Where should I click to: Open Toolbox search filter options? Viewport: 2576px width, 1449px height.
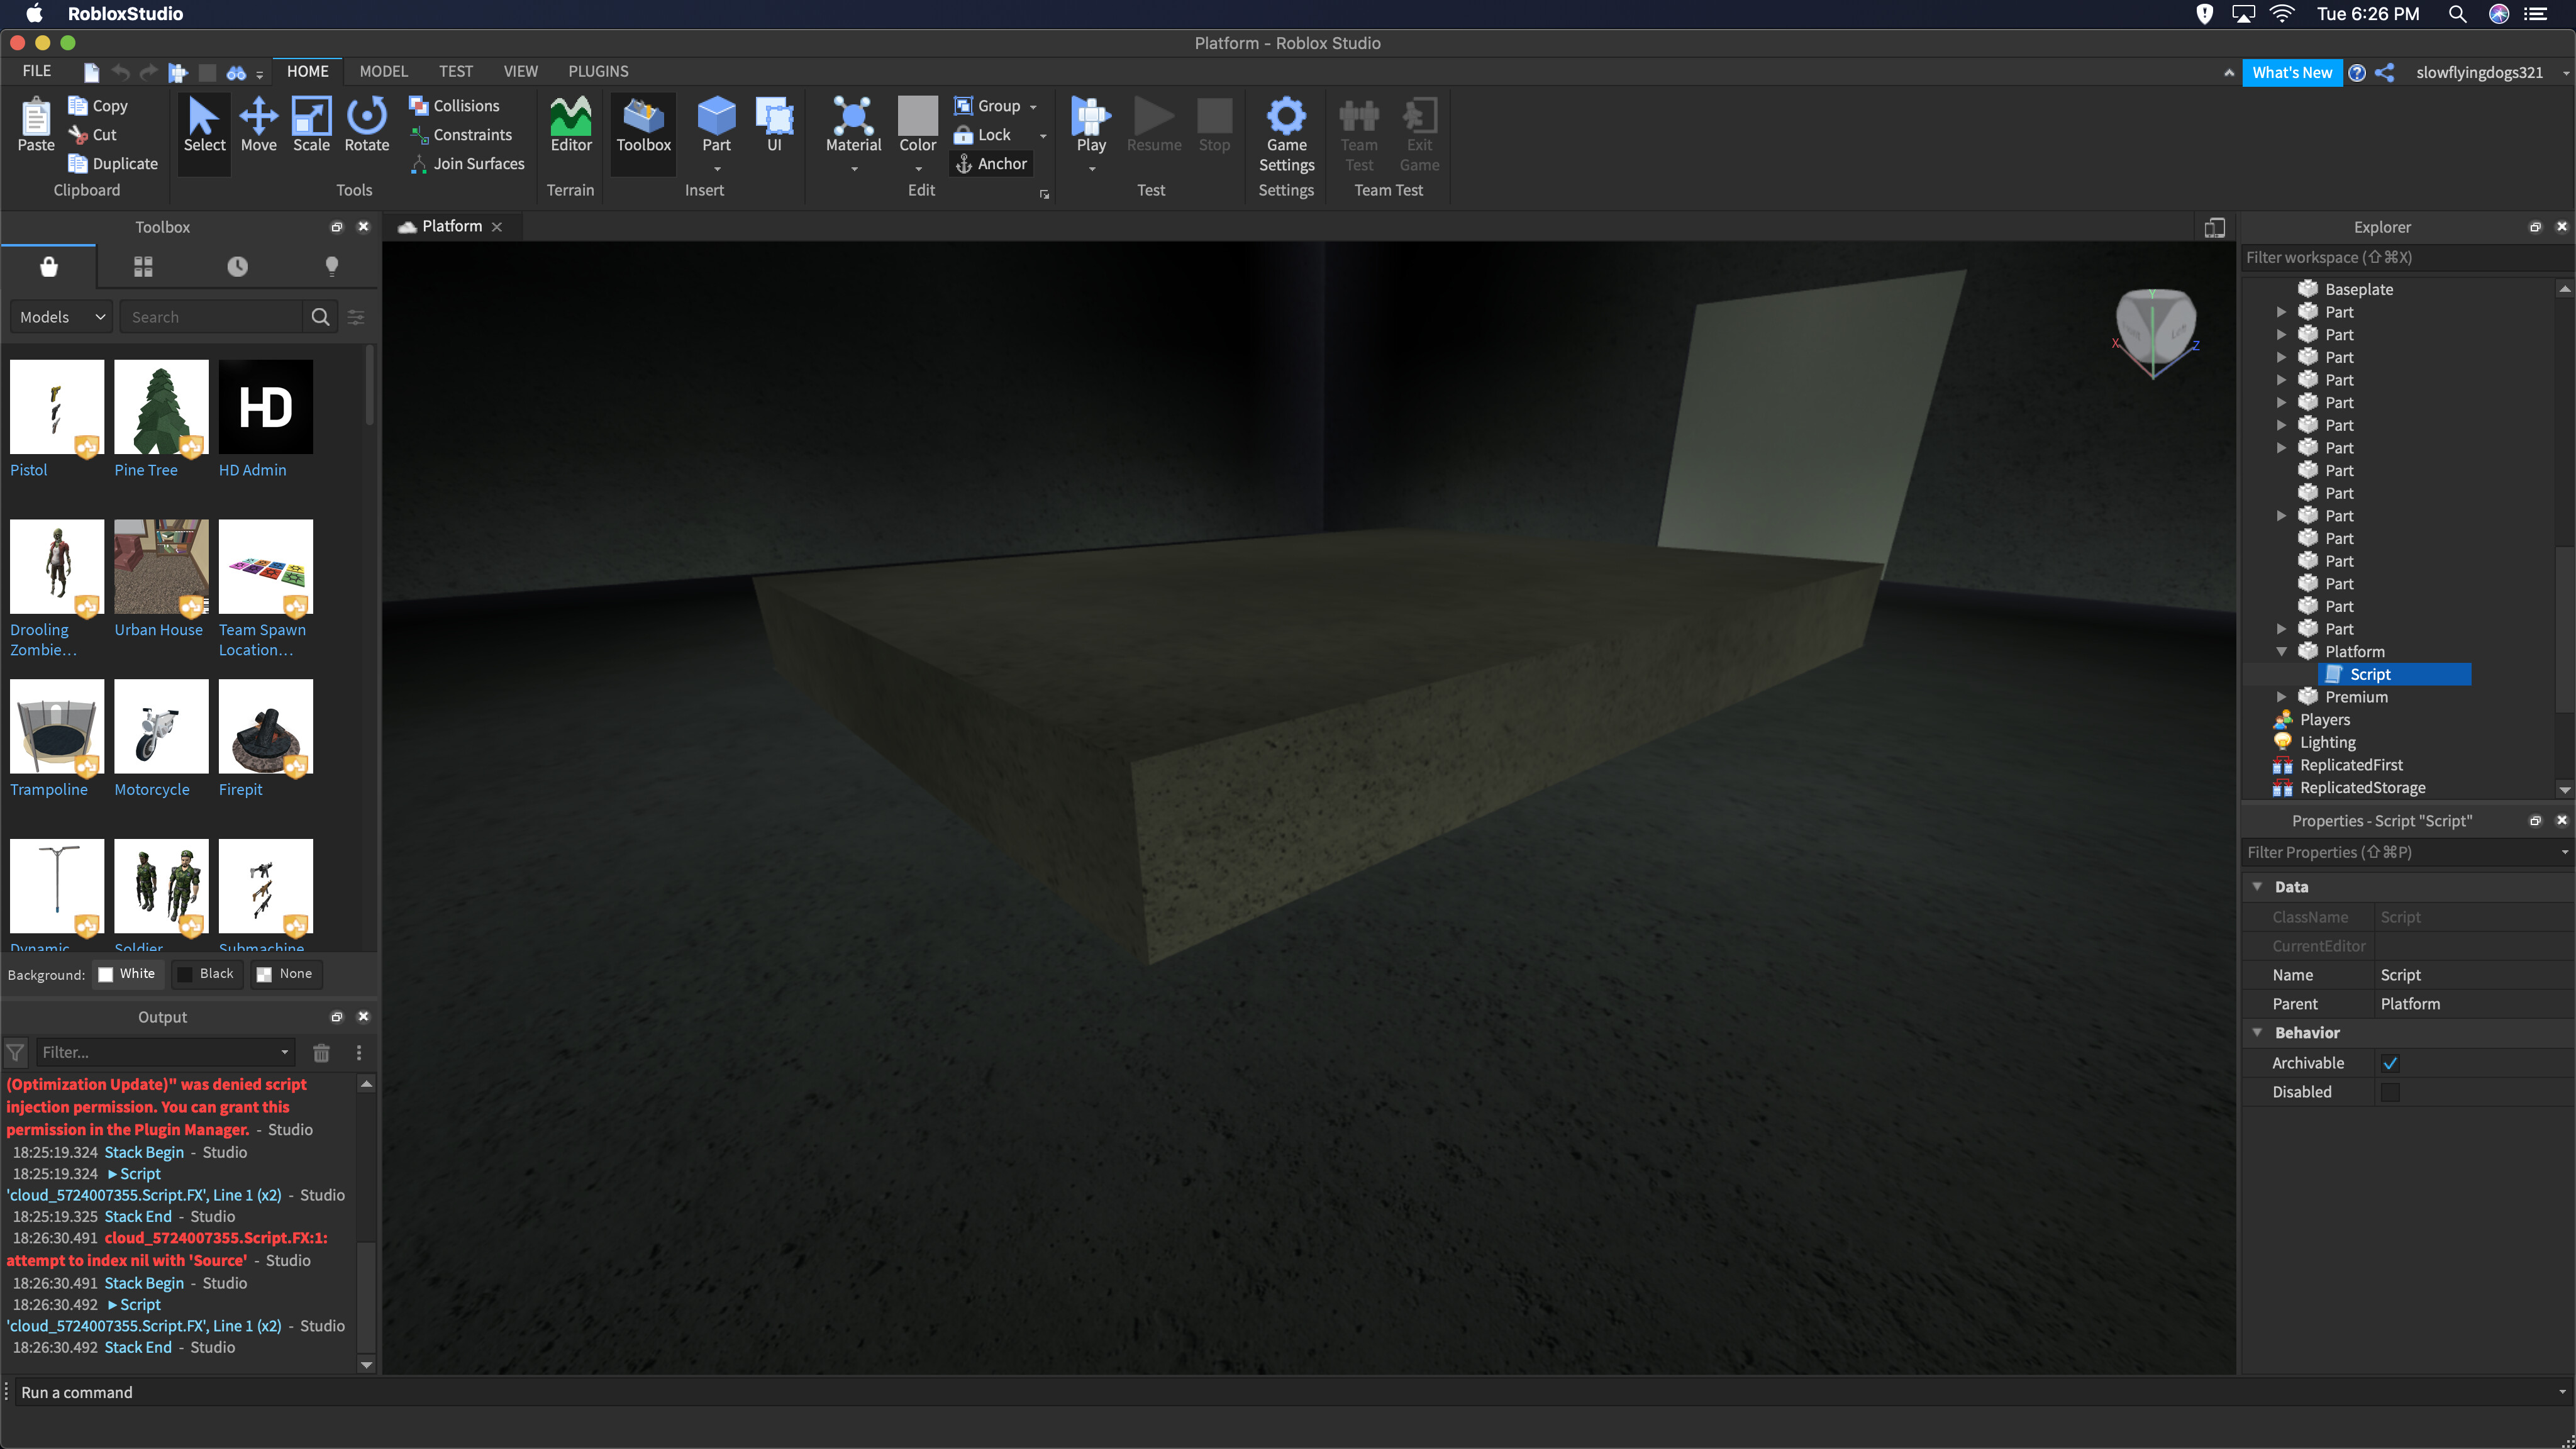tap(356, 317)
